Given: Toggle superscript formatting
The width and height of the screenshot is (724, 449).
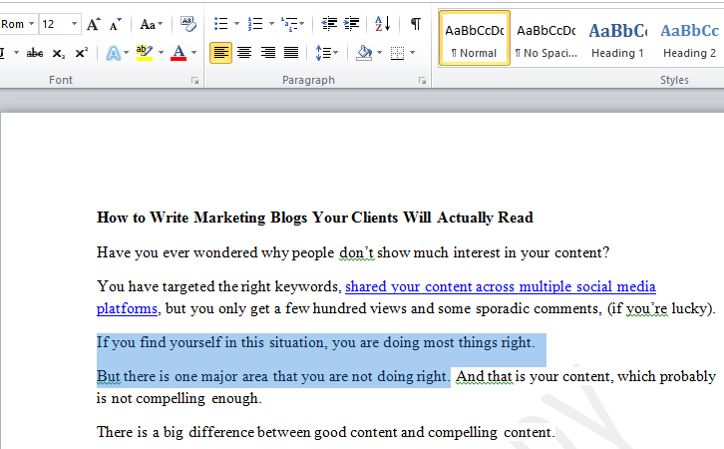Looking at the screenshot, I should [81, 53].
